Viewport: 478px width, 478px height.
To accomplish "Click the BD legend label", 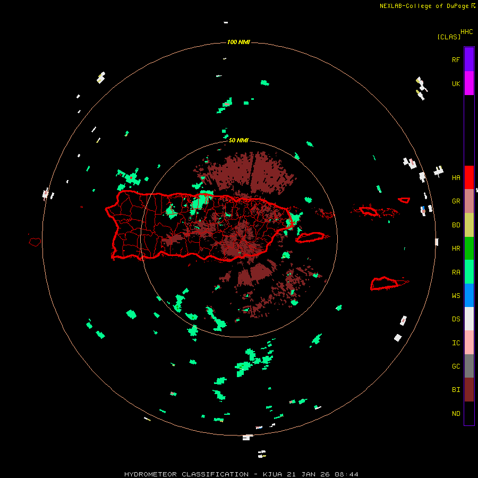I will tap(456, 225).
